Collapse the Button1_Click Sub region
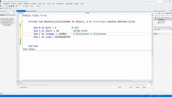Viewport: 172px width, 97px height. tap(22, 22)
